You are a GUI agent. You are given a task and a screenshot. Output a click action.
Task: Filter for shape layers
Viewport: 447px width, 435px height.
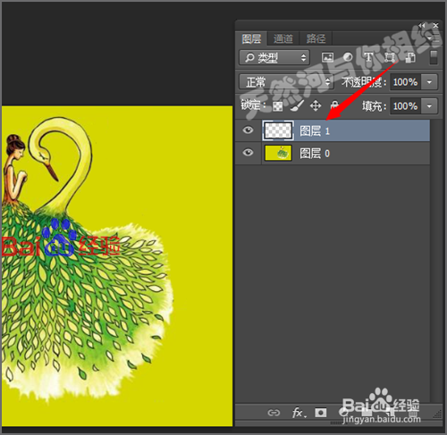pyautogui.click(x=390, y=57)
